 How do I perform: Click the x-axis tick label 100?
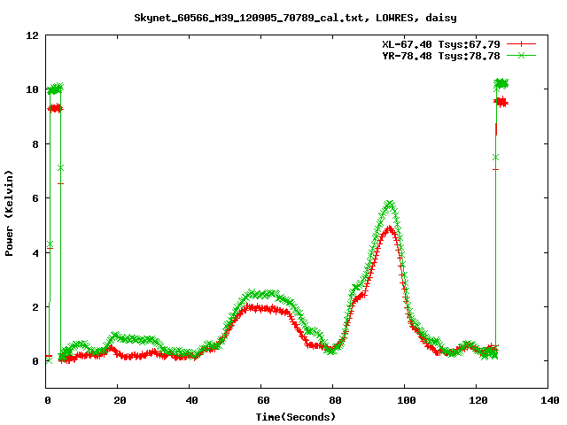click(x=407, y=400)
